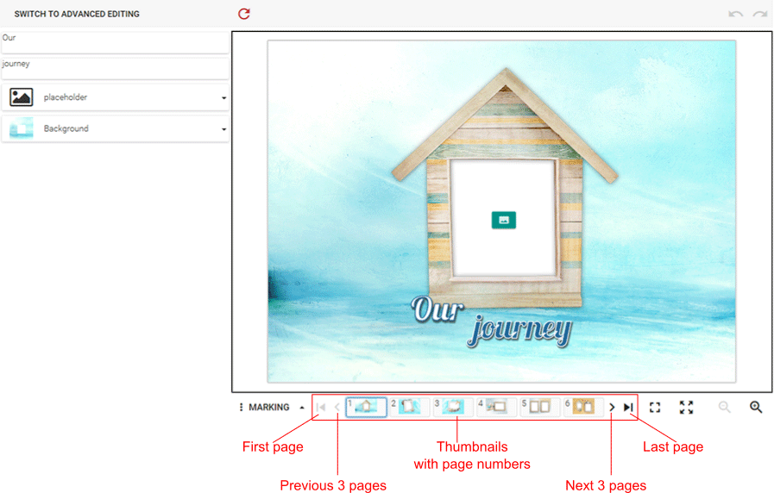774x493 pixels.
Task: Switch to advanced editing mode
Action: (77, 14)
